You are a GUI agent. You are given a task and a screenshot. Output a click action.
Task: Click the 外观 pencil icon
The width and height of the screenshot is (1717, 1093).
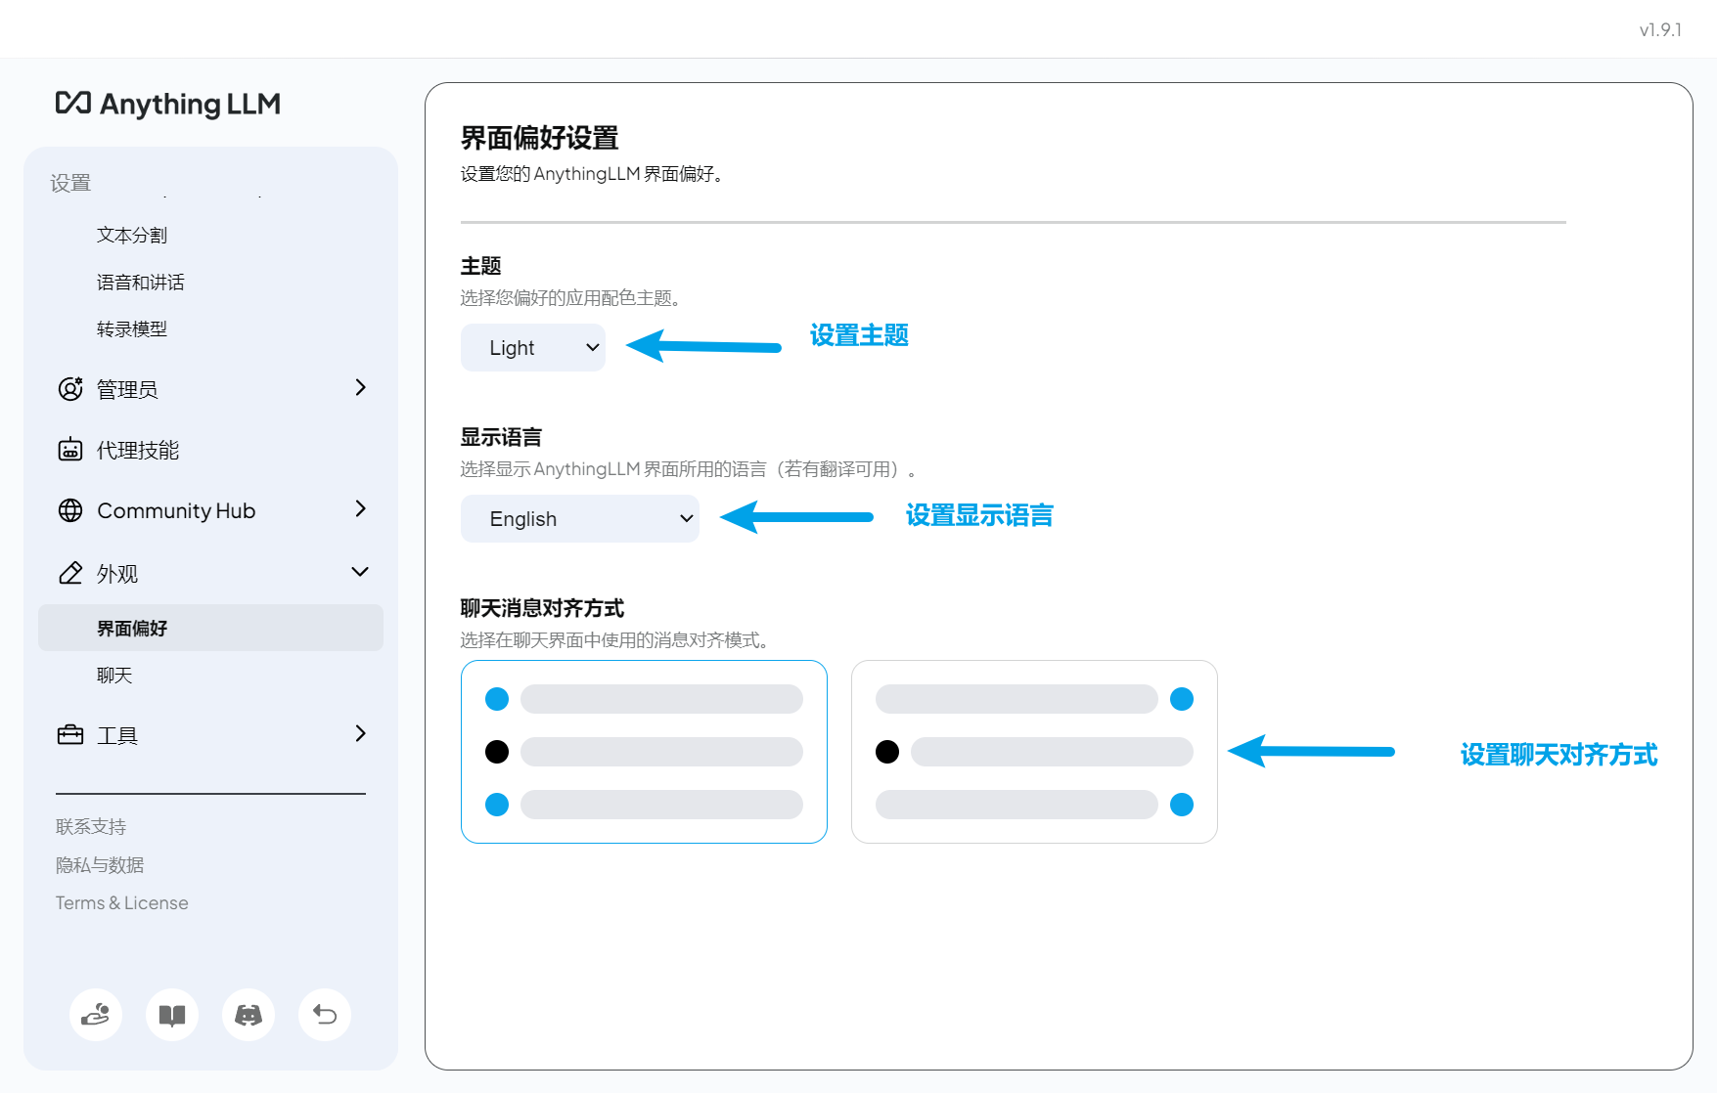point(70,573)
